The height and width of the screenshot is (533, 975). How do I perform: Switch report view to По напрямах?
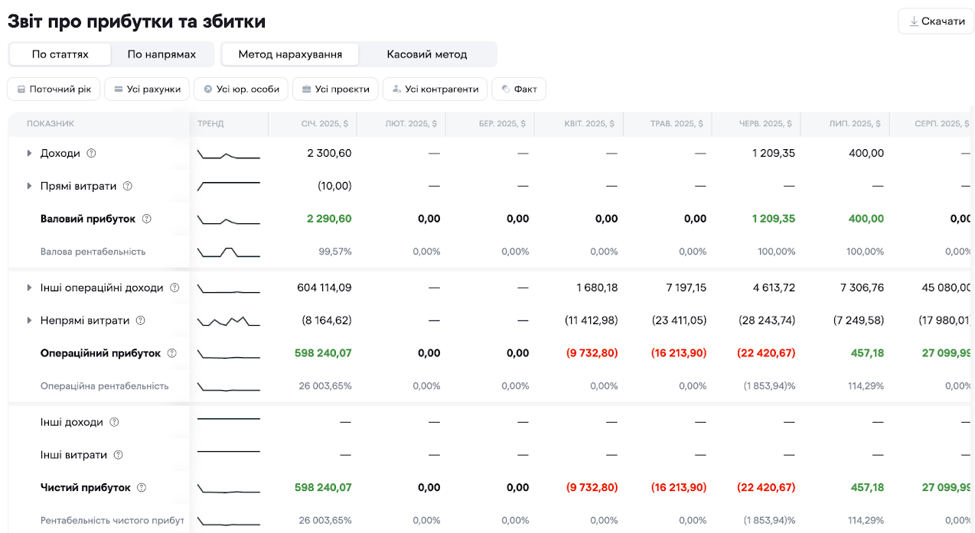tap(161, 54)
